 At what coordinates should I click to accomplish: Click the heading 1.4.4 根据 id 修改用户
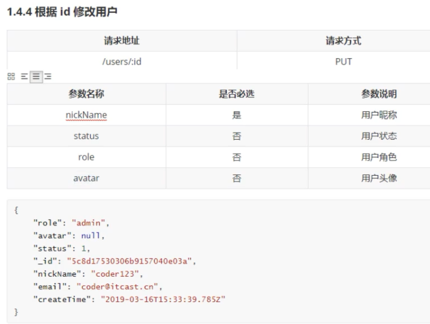[x=62, y=14]
